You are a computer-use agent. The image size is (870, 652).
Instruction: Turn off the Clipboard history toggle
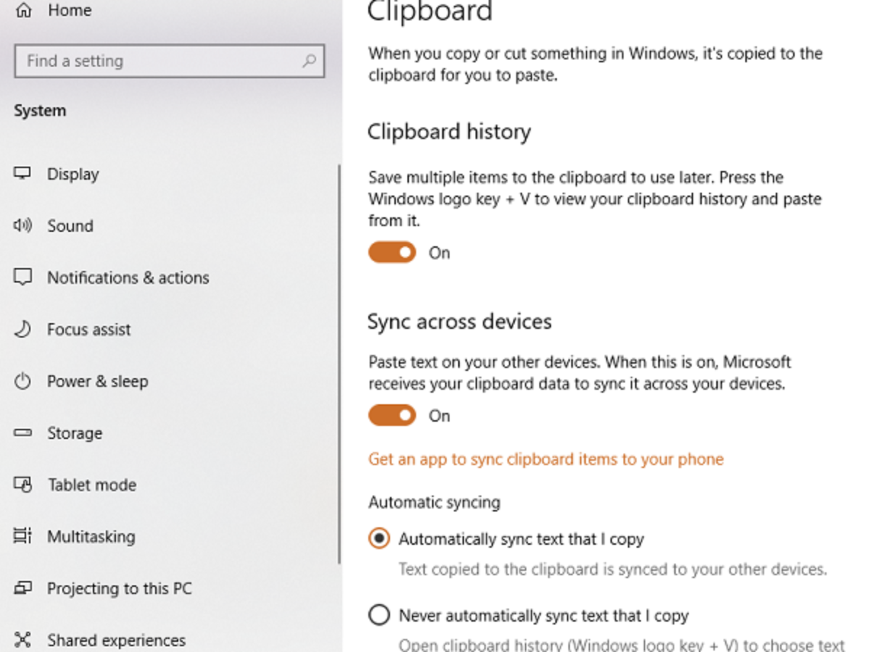392,252
